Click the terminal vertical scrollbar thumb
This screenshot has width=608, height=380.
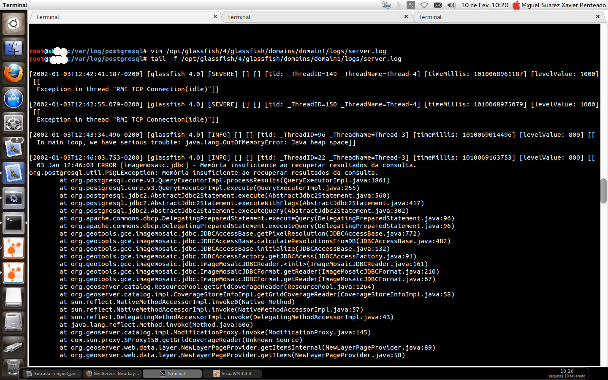click(604, 191)
